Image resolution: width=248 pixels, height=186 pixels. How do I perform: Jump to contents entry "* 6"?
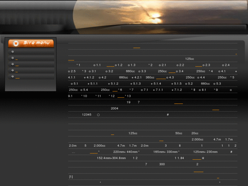[120, 90]
